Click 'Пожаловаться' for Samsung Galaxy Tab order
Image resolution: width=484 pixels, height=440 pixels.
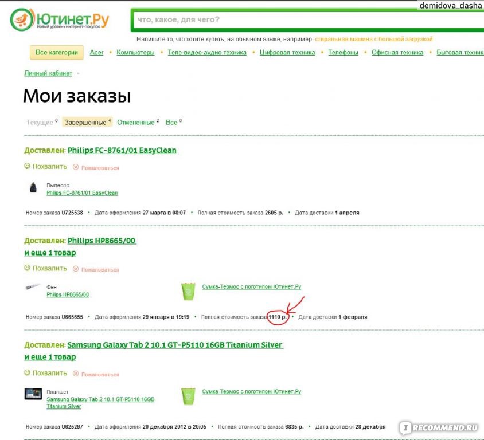pos(100,374)
